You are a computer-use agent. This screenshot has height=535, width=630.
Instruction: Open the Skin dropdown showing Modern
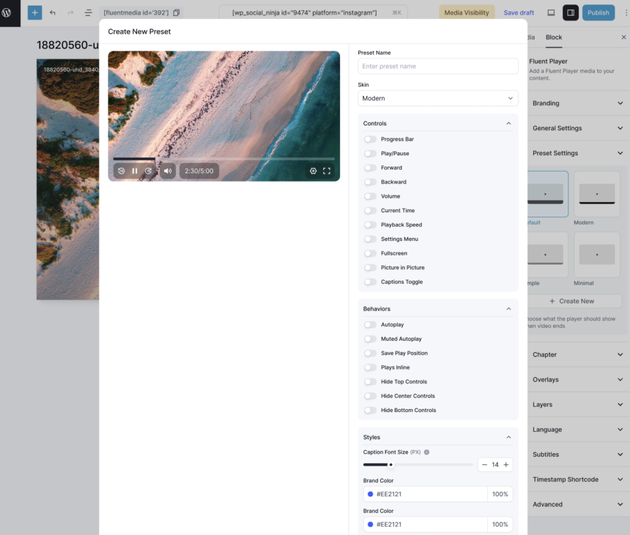pyautogui.click(x=437, y=98)
